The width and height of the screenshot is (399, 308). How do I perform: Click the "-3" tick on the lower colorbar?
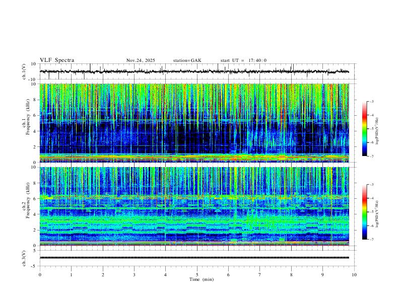[x=371, y=185]
